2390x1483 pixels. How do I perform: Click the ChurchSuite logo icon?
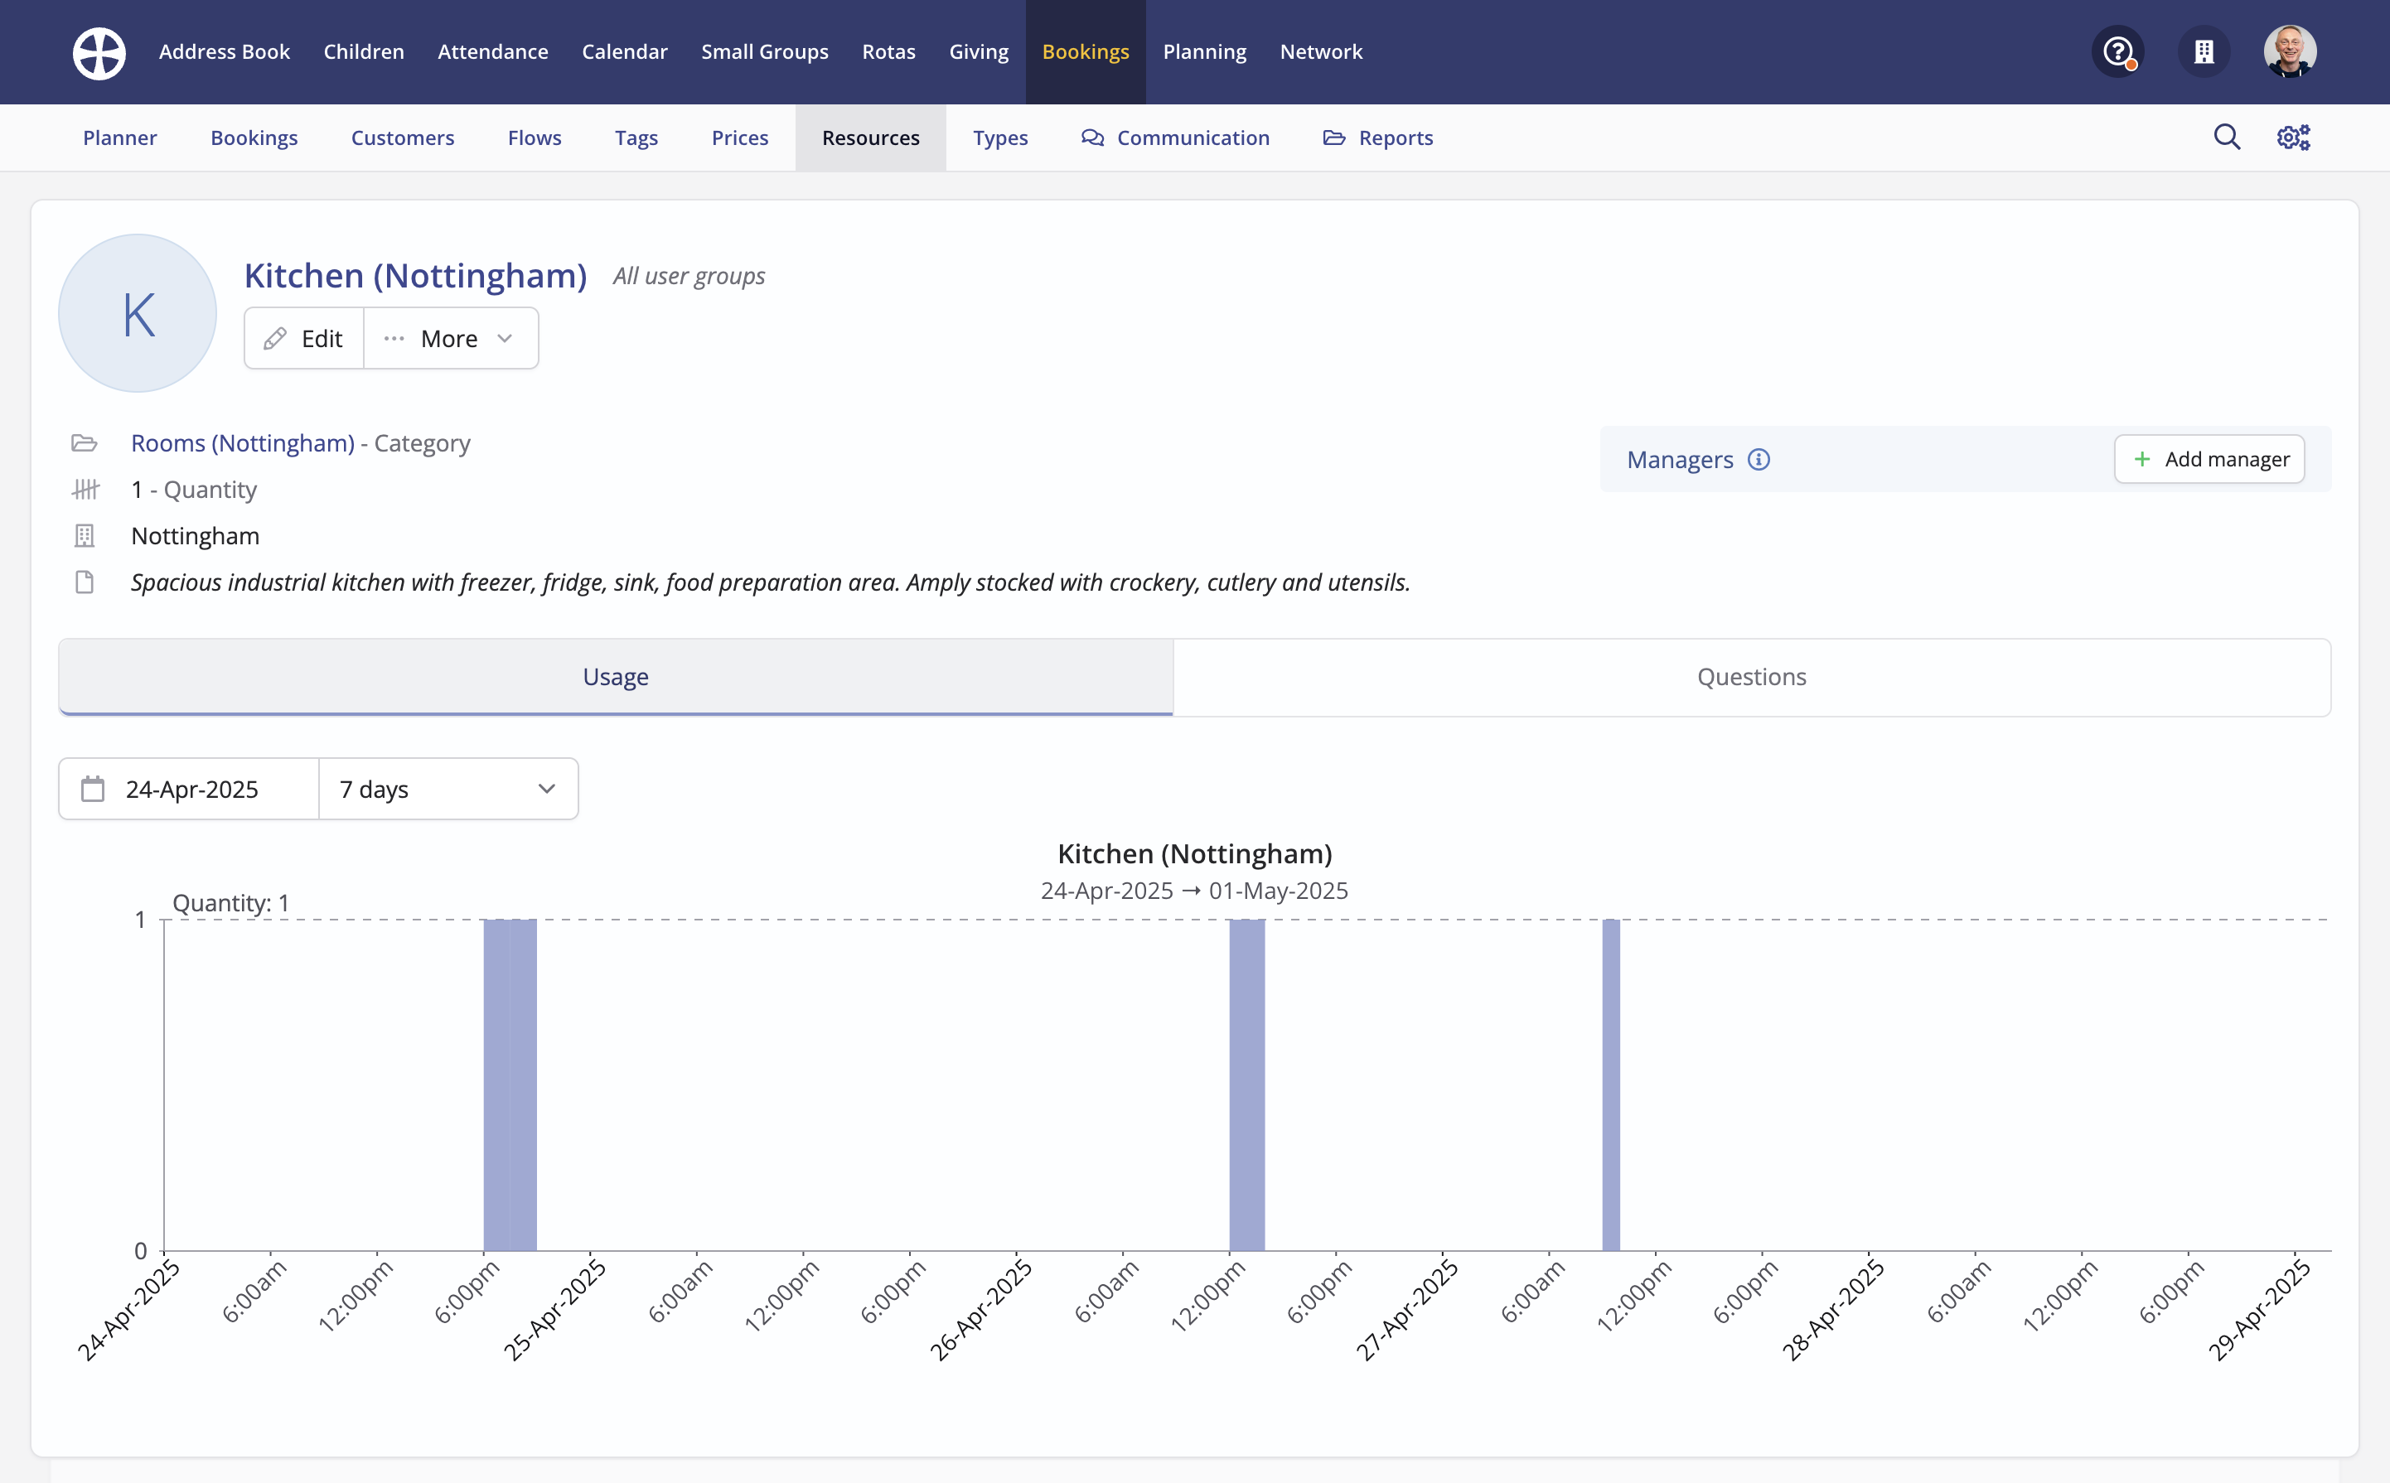pyautogui.click(x=99, y=52)
